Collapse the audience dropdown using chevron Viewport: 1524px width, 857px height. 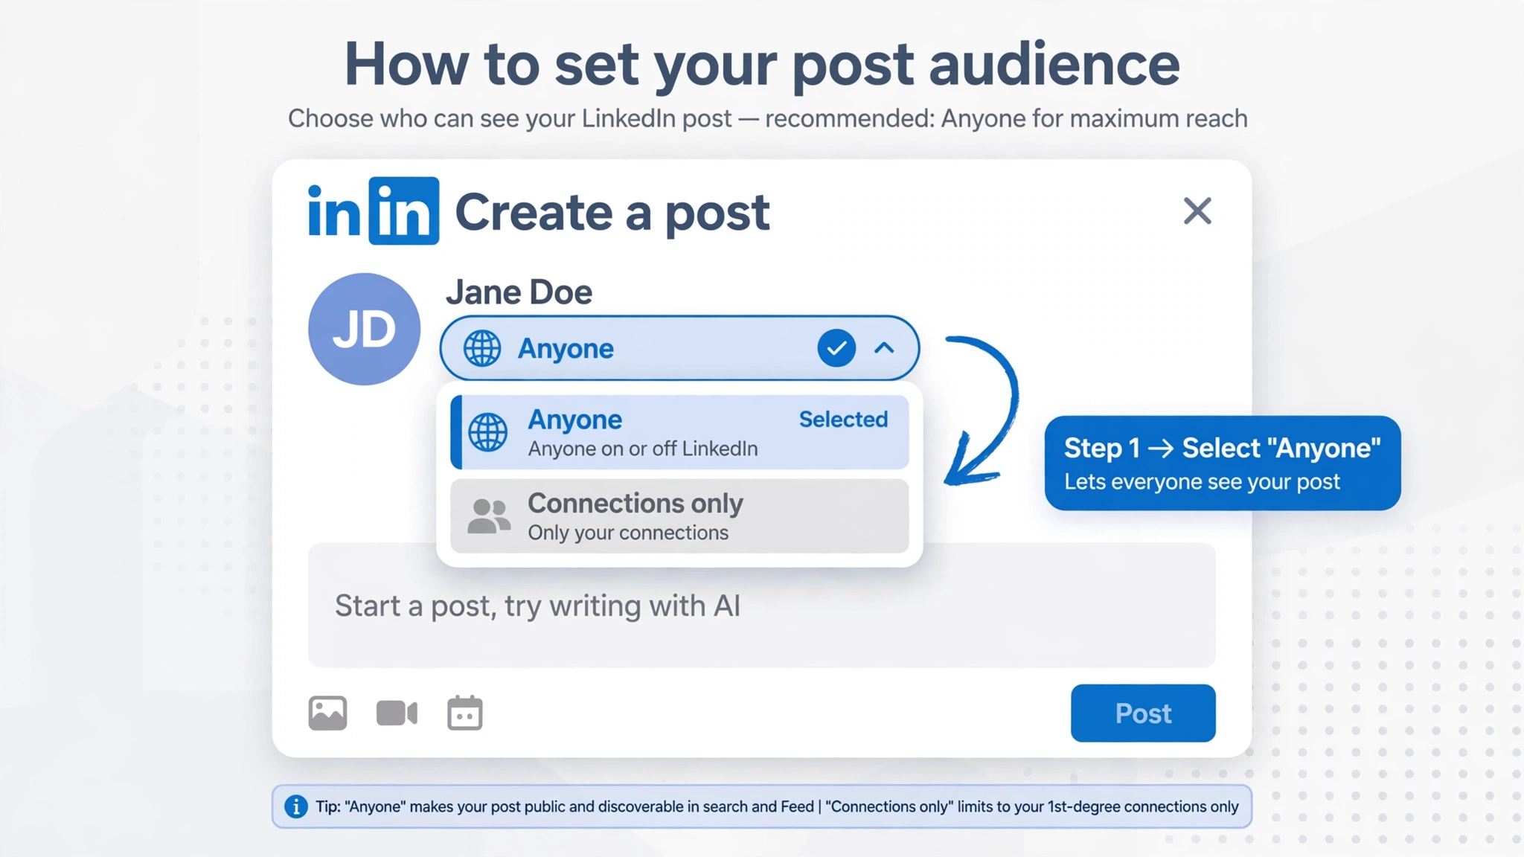tap(884, 348)
